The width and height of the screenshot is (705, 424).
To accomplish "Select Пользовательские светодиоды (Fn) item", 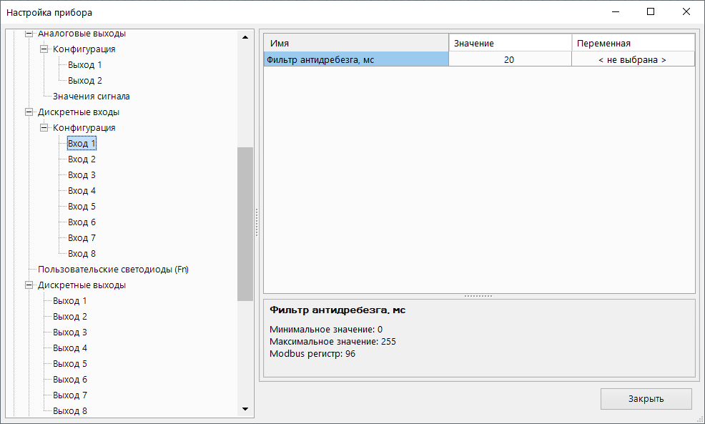I will coord(113,270).
